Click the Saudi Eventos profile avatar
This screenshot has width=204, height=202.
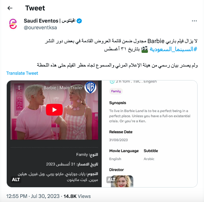[x=13, y=24]
